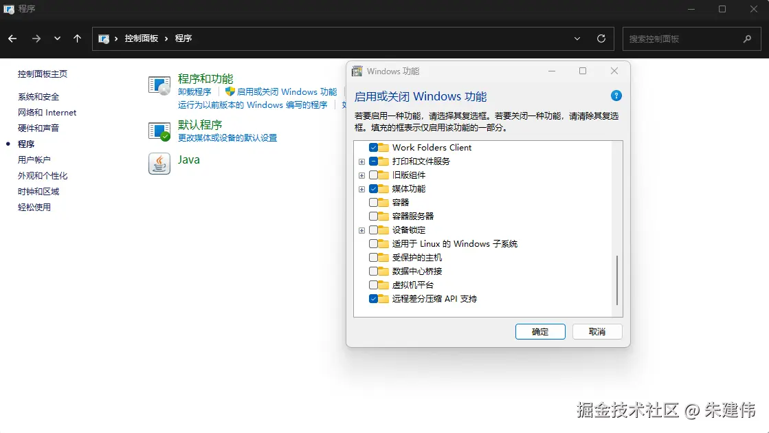Click the 确定 button
The image size is (769, 433).
[540, 331]
